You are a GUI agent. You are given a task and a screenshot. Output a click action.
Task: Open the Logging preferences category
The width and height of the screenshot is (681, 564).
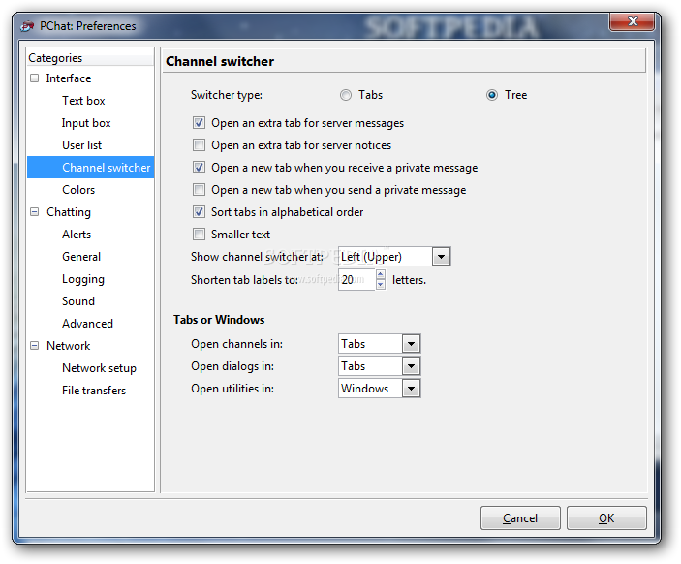point(83,279)
